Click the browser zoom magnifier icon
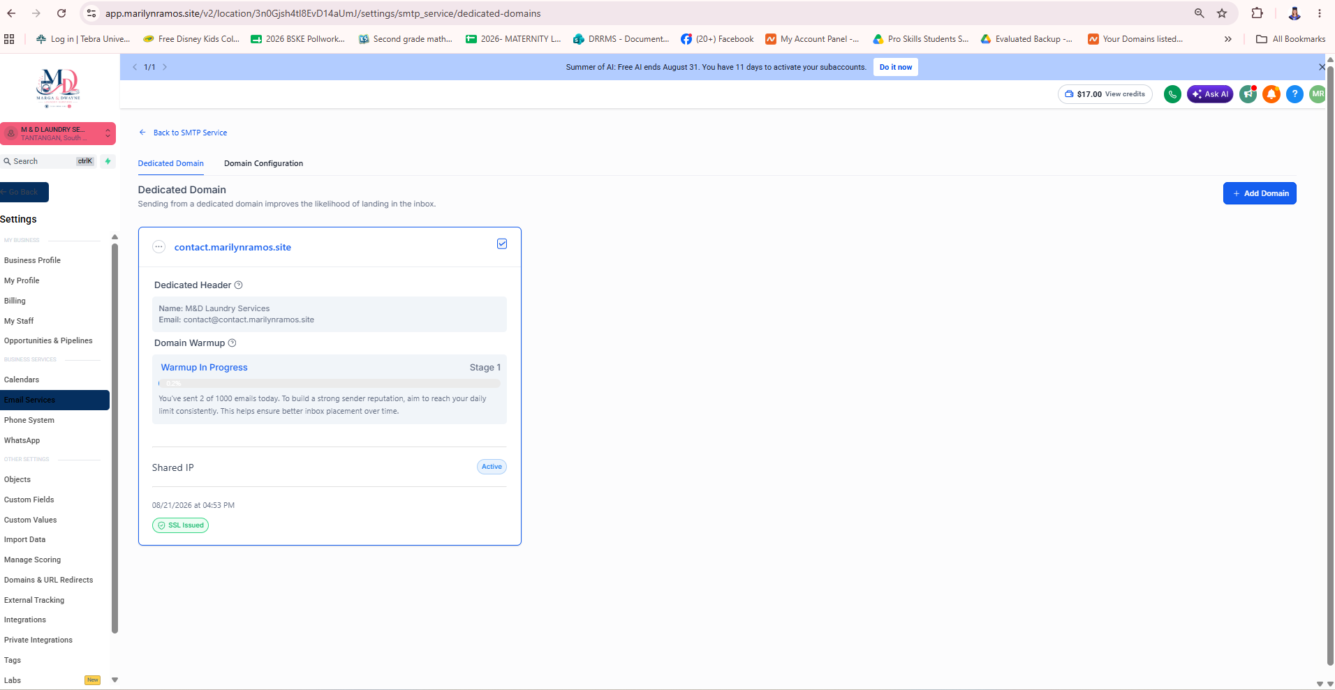 point(1200,13)
